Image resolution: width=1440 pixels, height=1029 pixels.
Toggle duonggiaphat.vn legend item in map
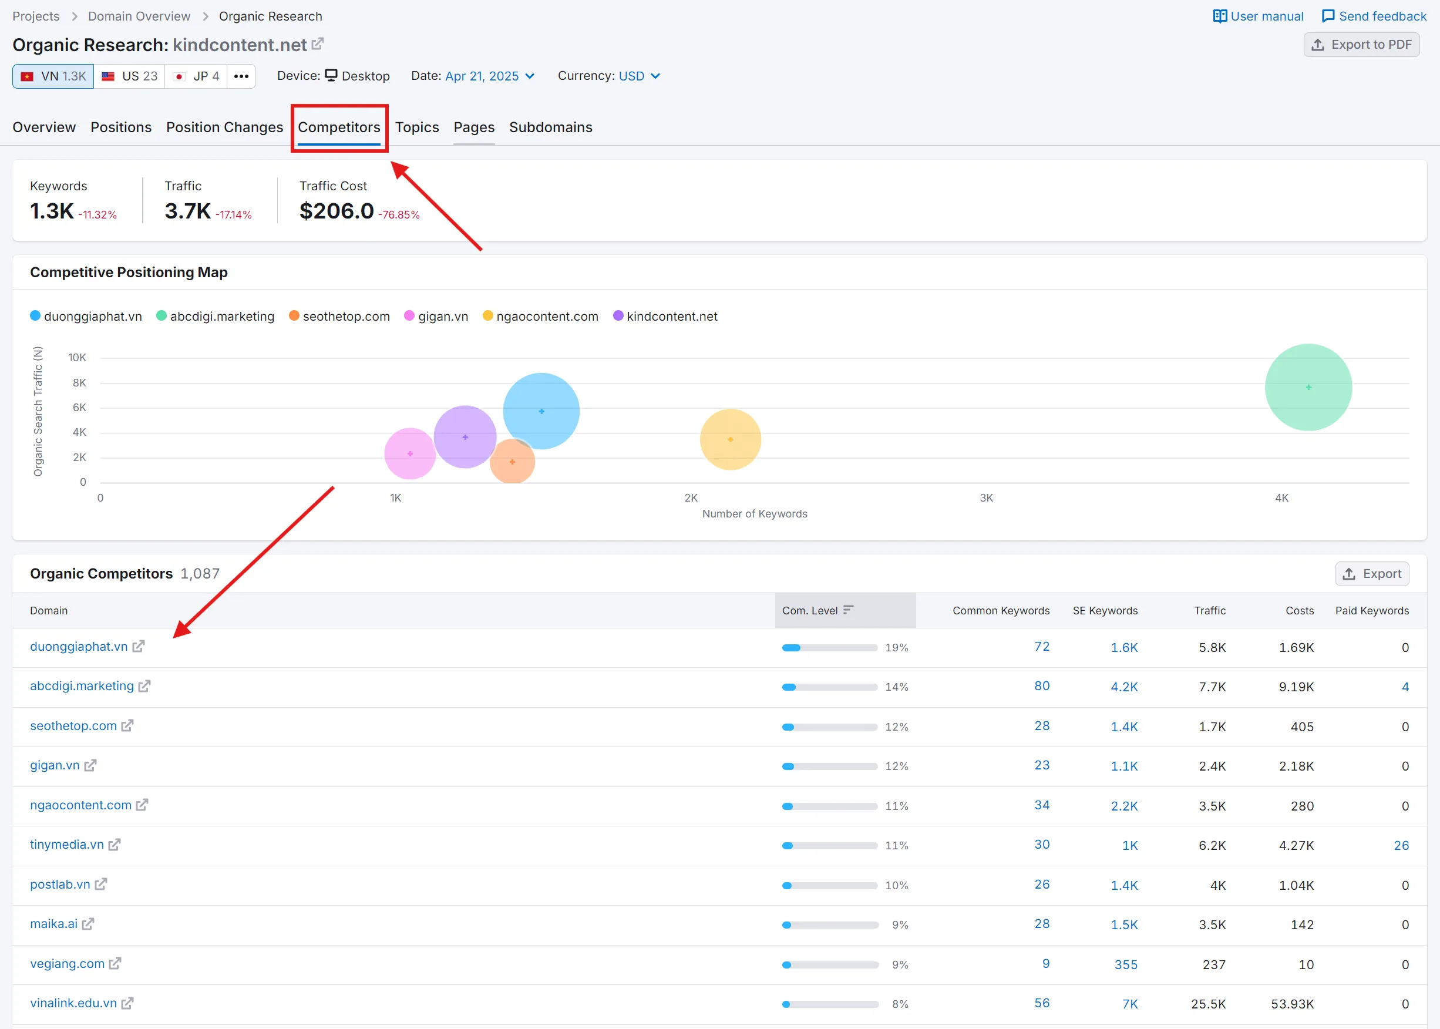pos(86,316)
